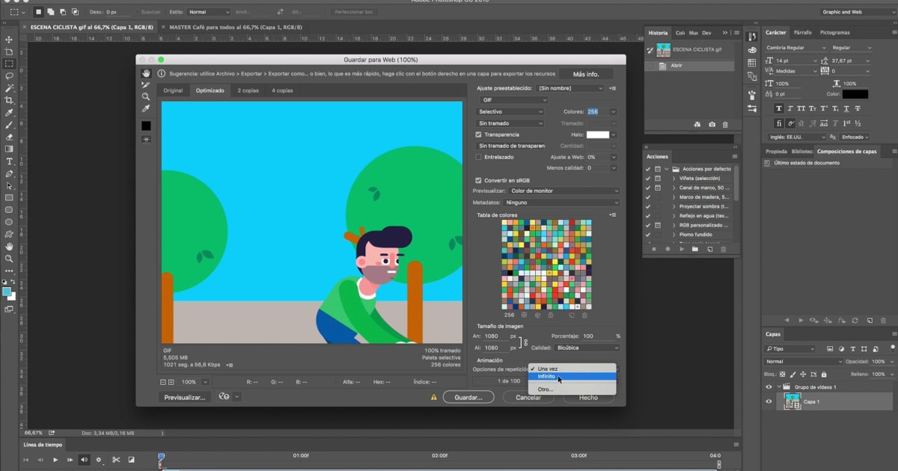The image size is (898, 471).
Task: Click the cyan foreground color swatch
Action: [x=7, y=292]
